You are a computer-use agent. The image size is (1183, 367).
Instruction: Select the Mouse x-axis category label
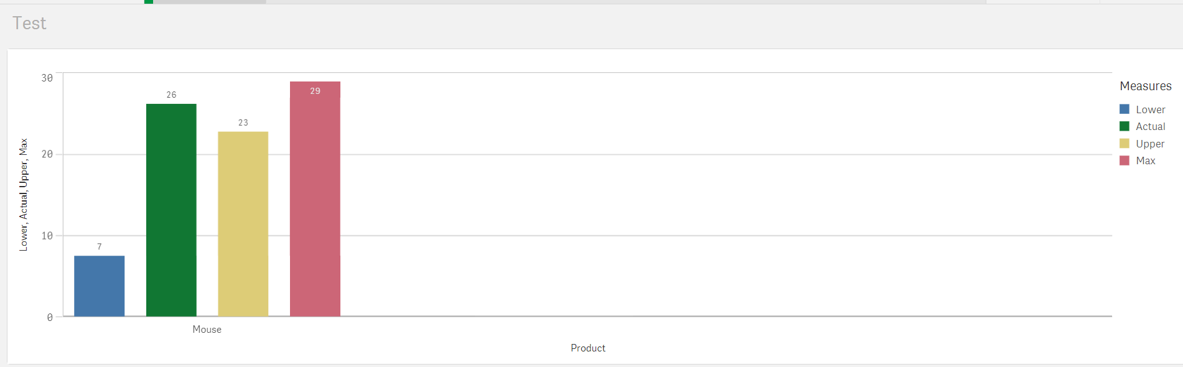(x=207, y=330)
